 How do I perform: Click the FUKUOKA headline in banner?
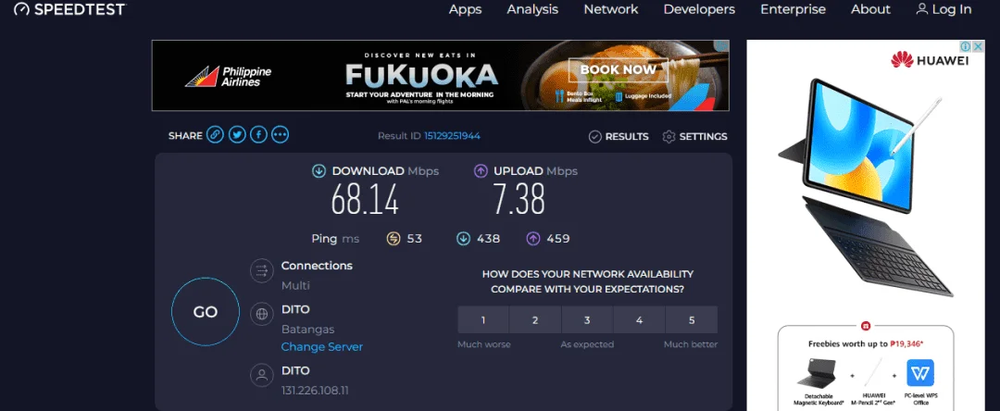click(421, 76)
